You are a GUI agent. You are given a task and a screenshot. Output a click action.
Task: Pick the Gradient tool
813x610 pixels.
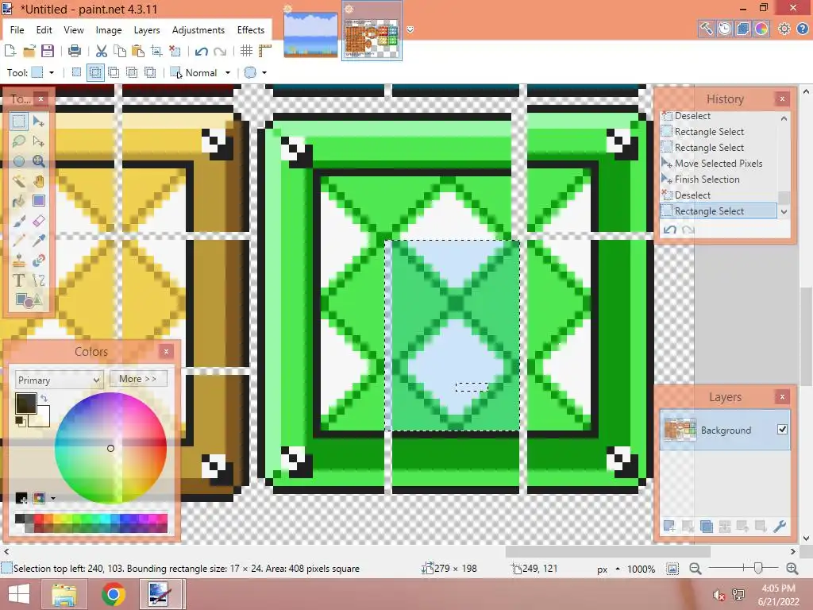(38, 201)
